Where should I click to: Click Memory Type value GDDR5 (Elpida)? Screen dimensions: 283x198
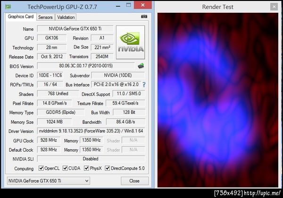tap(61, 112)
